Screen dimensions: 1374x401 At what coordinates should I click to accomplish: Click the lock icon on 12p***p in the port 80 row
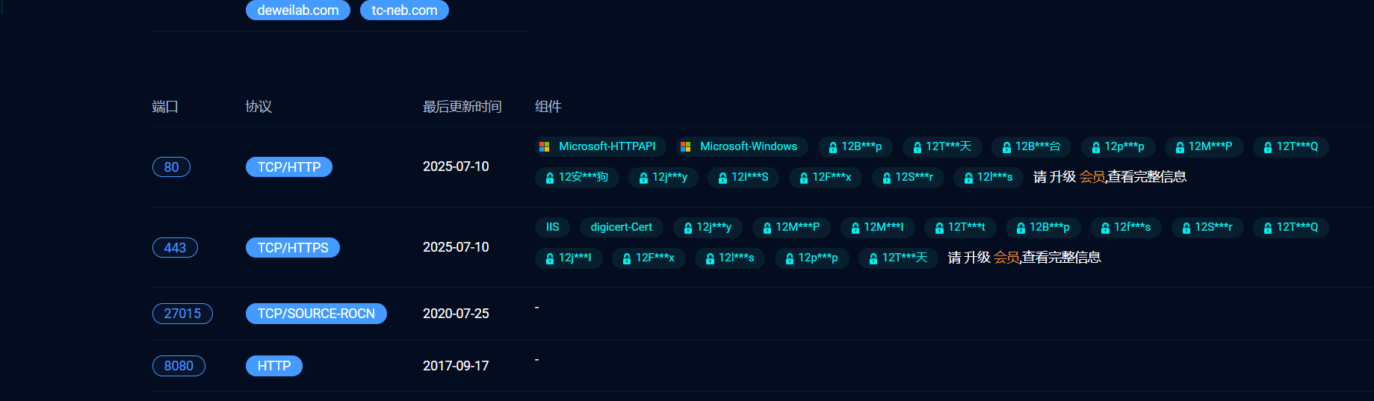[x=1096, y=147]
